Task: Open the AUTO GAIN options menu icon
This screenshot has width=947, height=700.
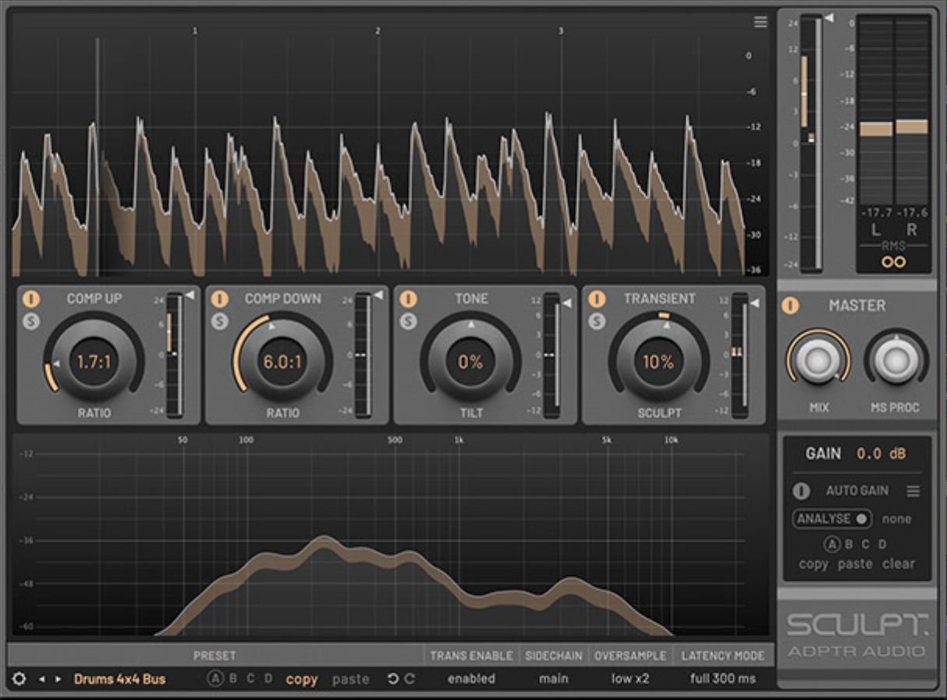Action: pos(913,491)
